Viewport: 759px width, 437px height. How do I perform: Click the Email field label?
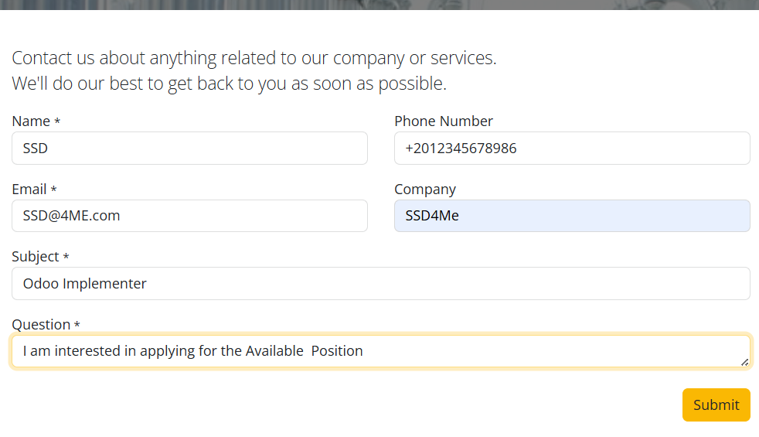click(x=29, y=189)
